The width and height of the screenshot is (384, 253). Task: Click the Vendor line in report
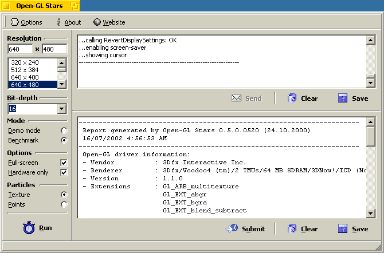click(x=164, y=163)
